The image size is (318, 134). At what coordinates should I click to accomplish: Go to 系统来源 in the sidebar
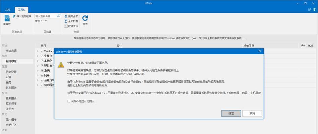(11, 51)
